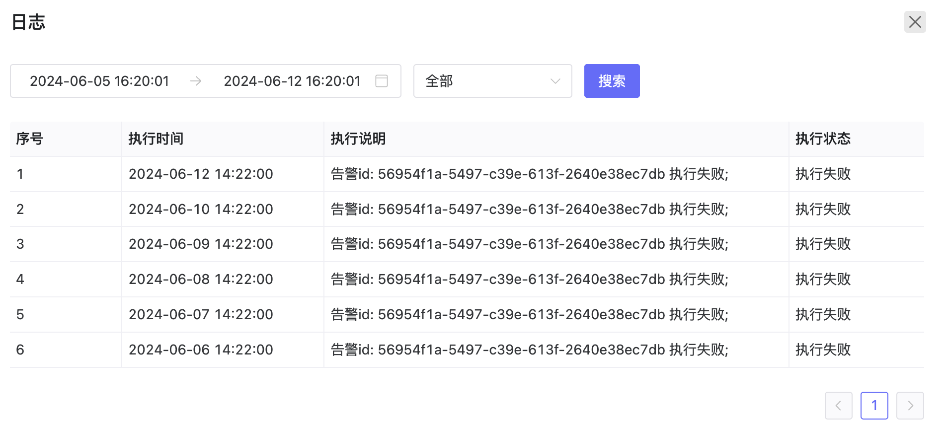Click the 序号 column header
Screen dimensions: 946x423
click(30, 139)
